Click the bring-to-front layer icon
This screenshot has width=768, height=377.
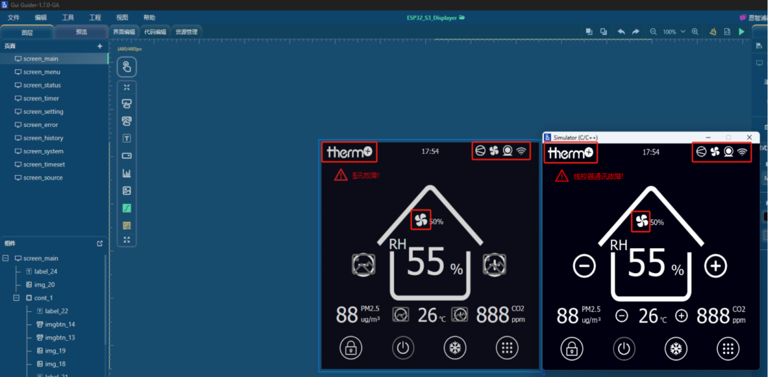pyautogui.click(x=589, y=32)
